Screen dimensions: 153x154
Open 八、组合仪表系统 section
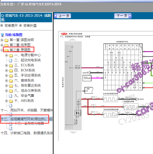click(27, 91)
